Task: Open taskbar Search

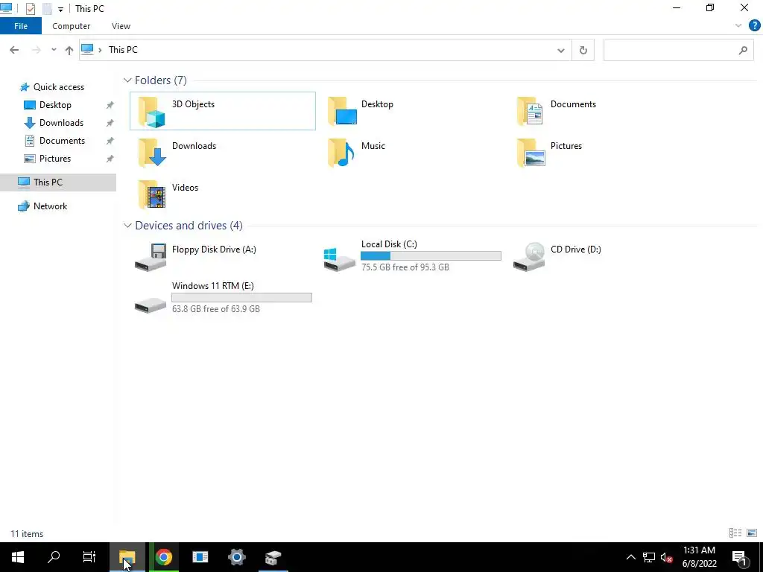Action: (54, 557)
